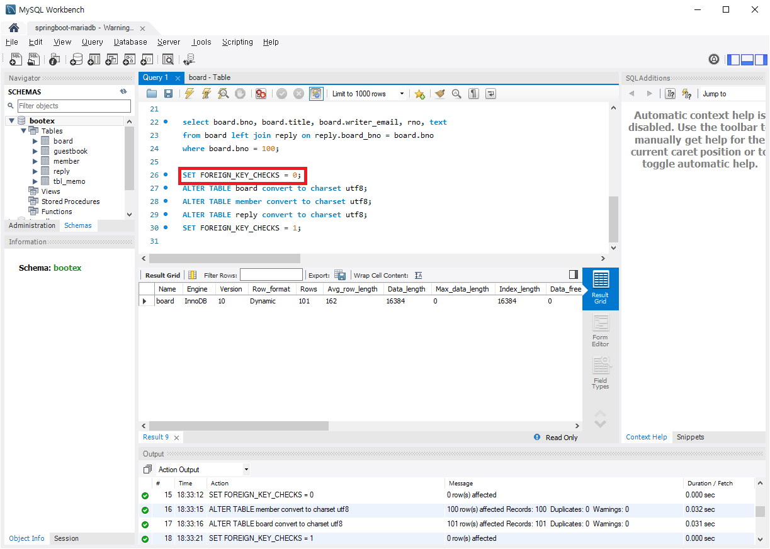The image size is (770, 549).
Task: Open script file folder icon in query toolbar
Action: click(x=152, y=94)
